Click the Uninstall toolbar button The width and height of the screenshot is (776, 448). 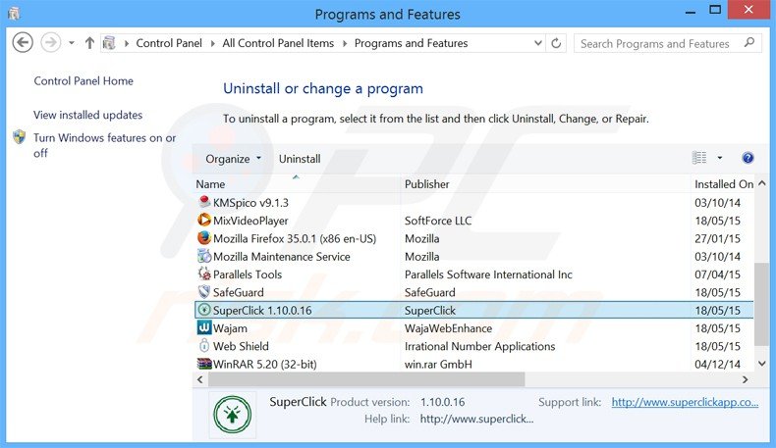(x=300, y=159)
